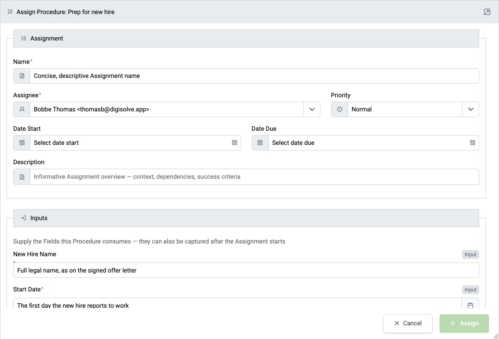Image resolution: width=499 pixels, height=339 pixels.
Task: Click the 'Description' label
Action: pyautogui.click(x=29, y=162)
